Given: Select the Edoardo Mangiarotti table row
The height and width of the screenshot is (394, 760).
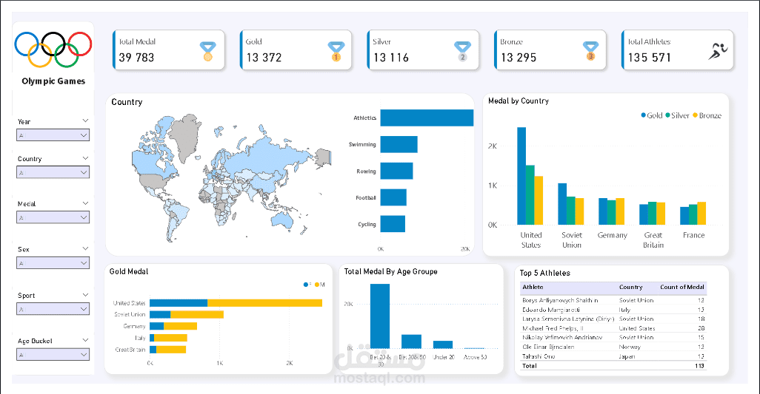Looking at the screenshot, I should (x=613, y=310).
